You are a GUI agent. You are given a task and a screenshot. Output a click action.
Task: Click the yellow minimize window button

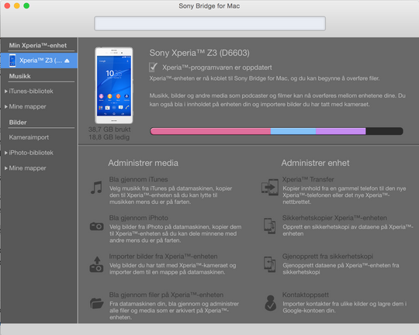(17, 5)
